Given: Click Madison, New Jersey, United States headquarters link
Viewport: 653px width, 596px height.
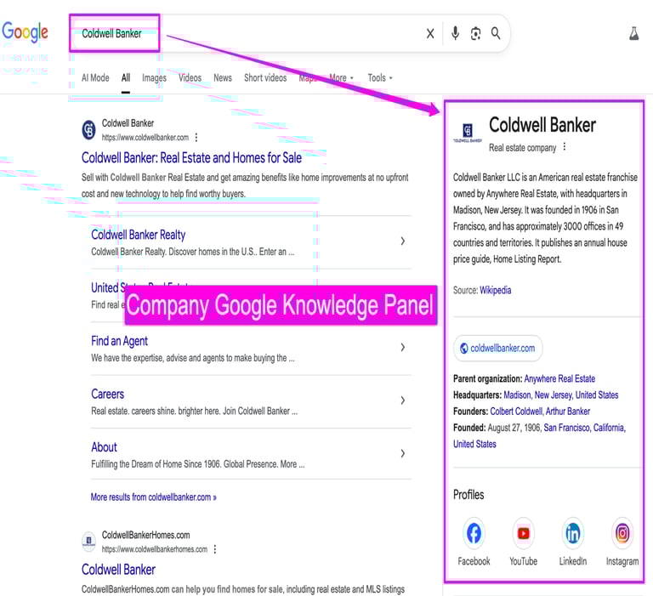Looking at the screenshot, I should (x=561, y=394).
